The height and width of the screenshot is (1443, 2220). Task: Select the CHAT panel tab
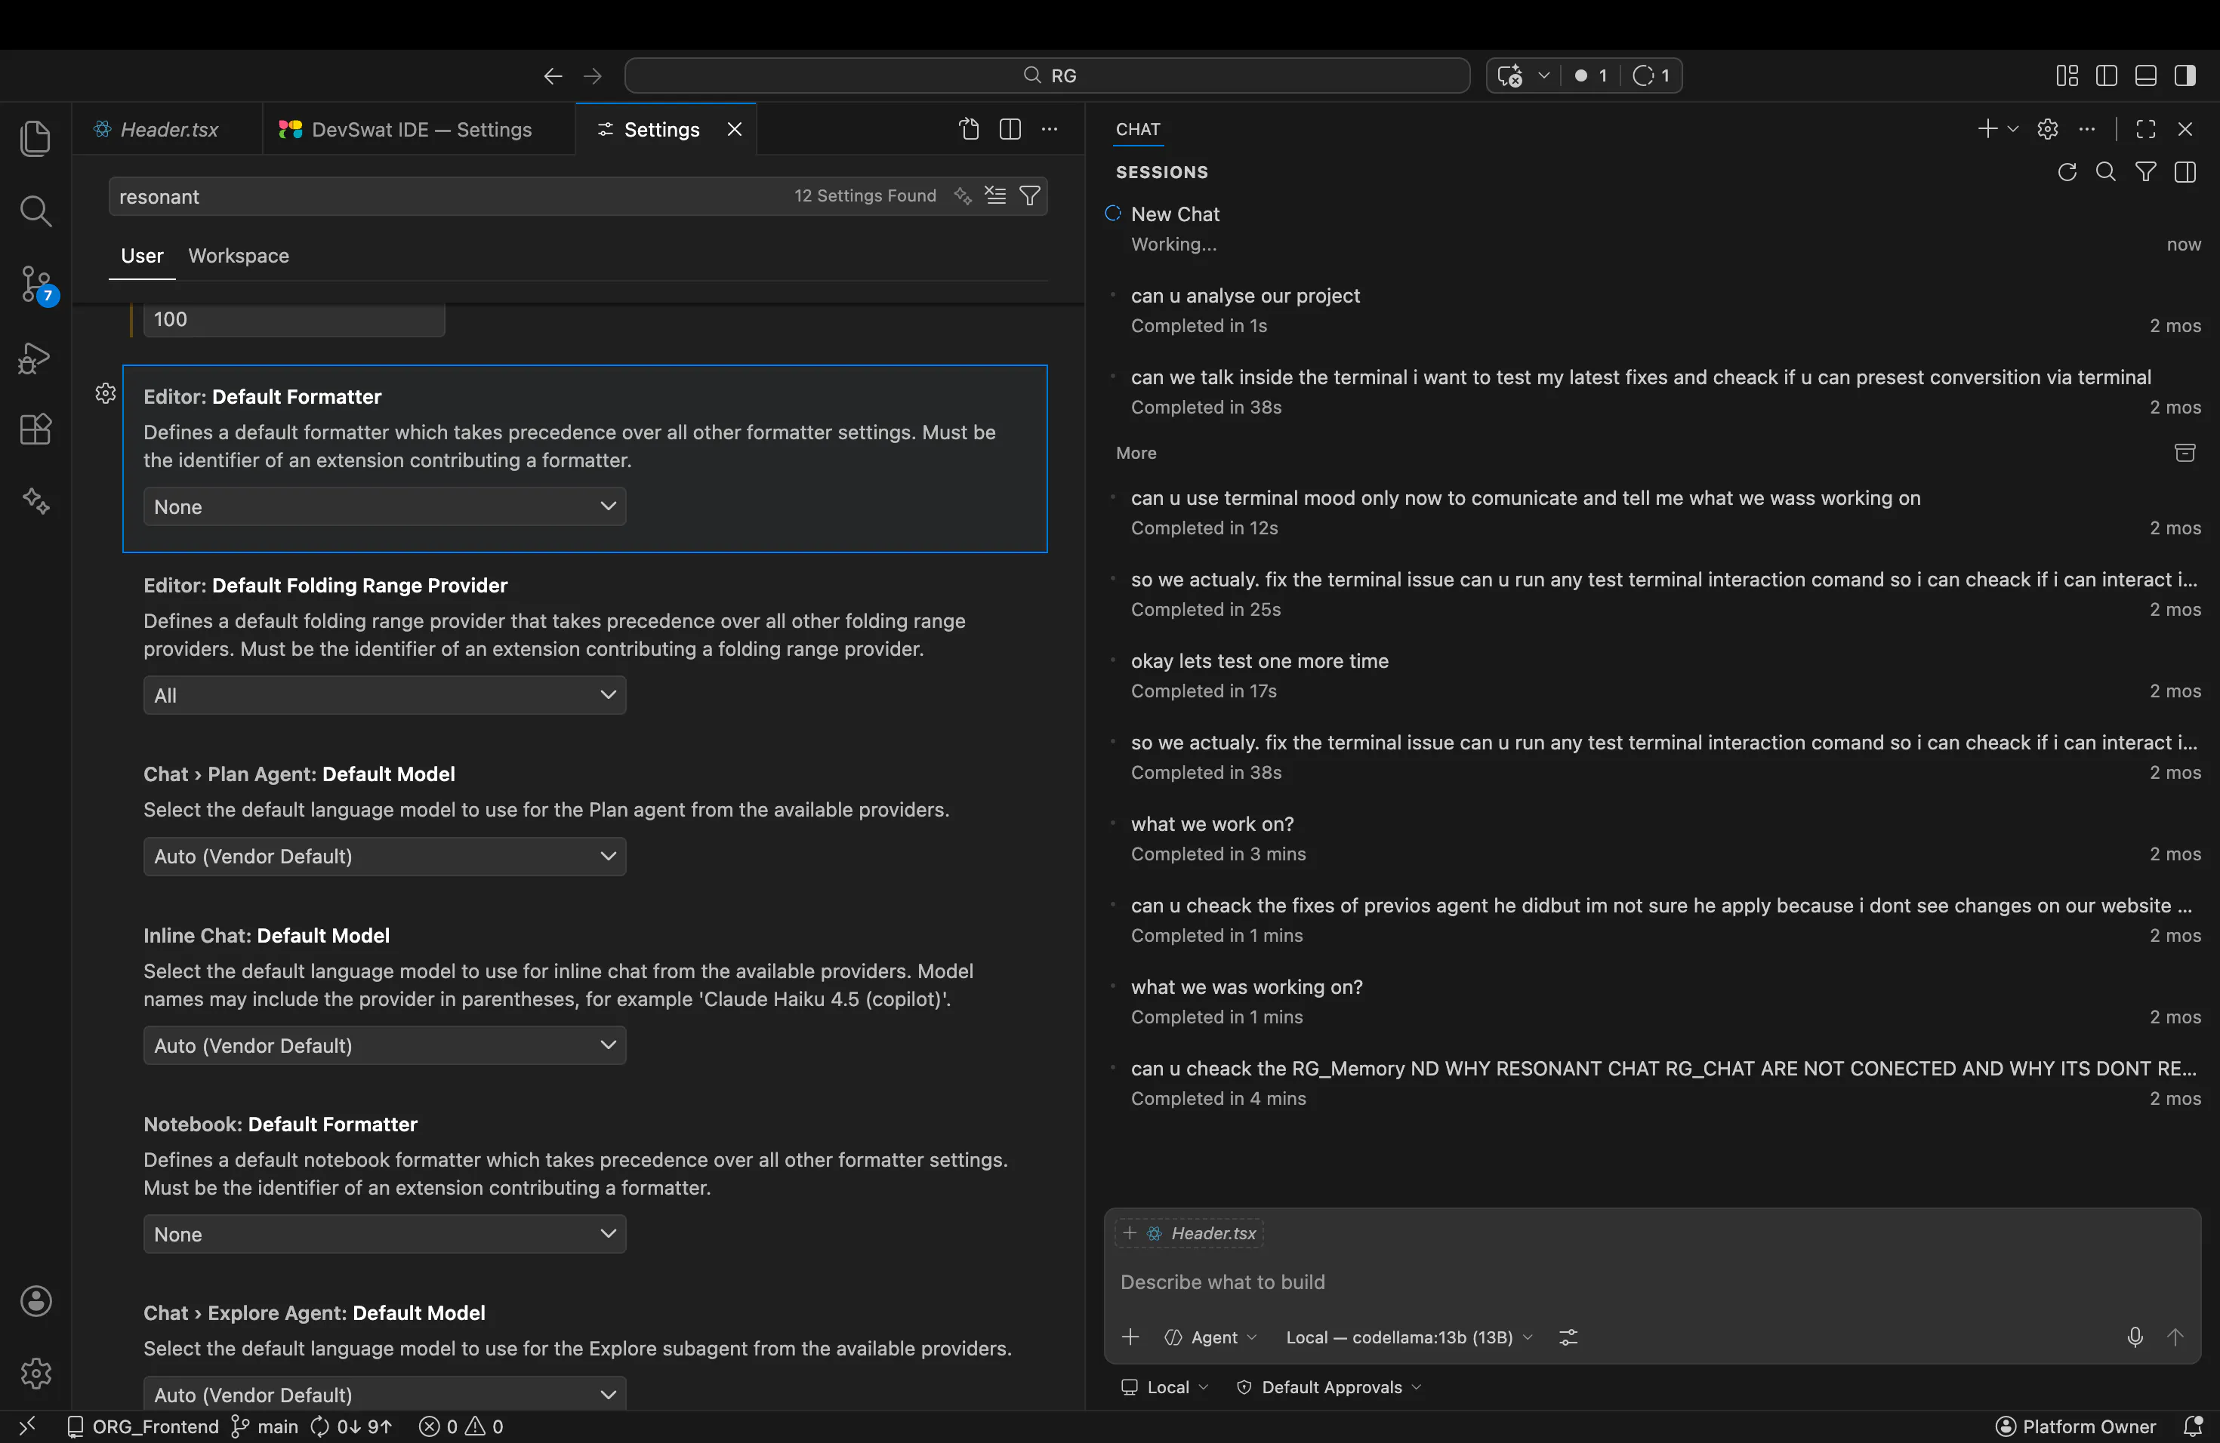tap(1138, 128)
